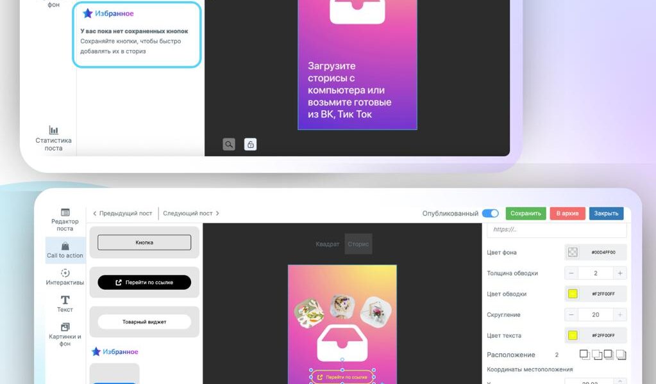
Task: Open the Интерактивы sidebar section
Action: coord(65,277)
